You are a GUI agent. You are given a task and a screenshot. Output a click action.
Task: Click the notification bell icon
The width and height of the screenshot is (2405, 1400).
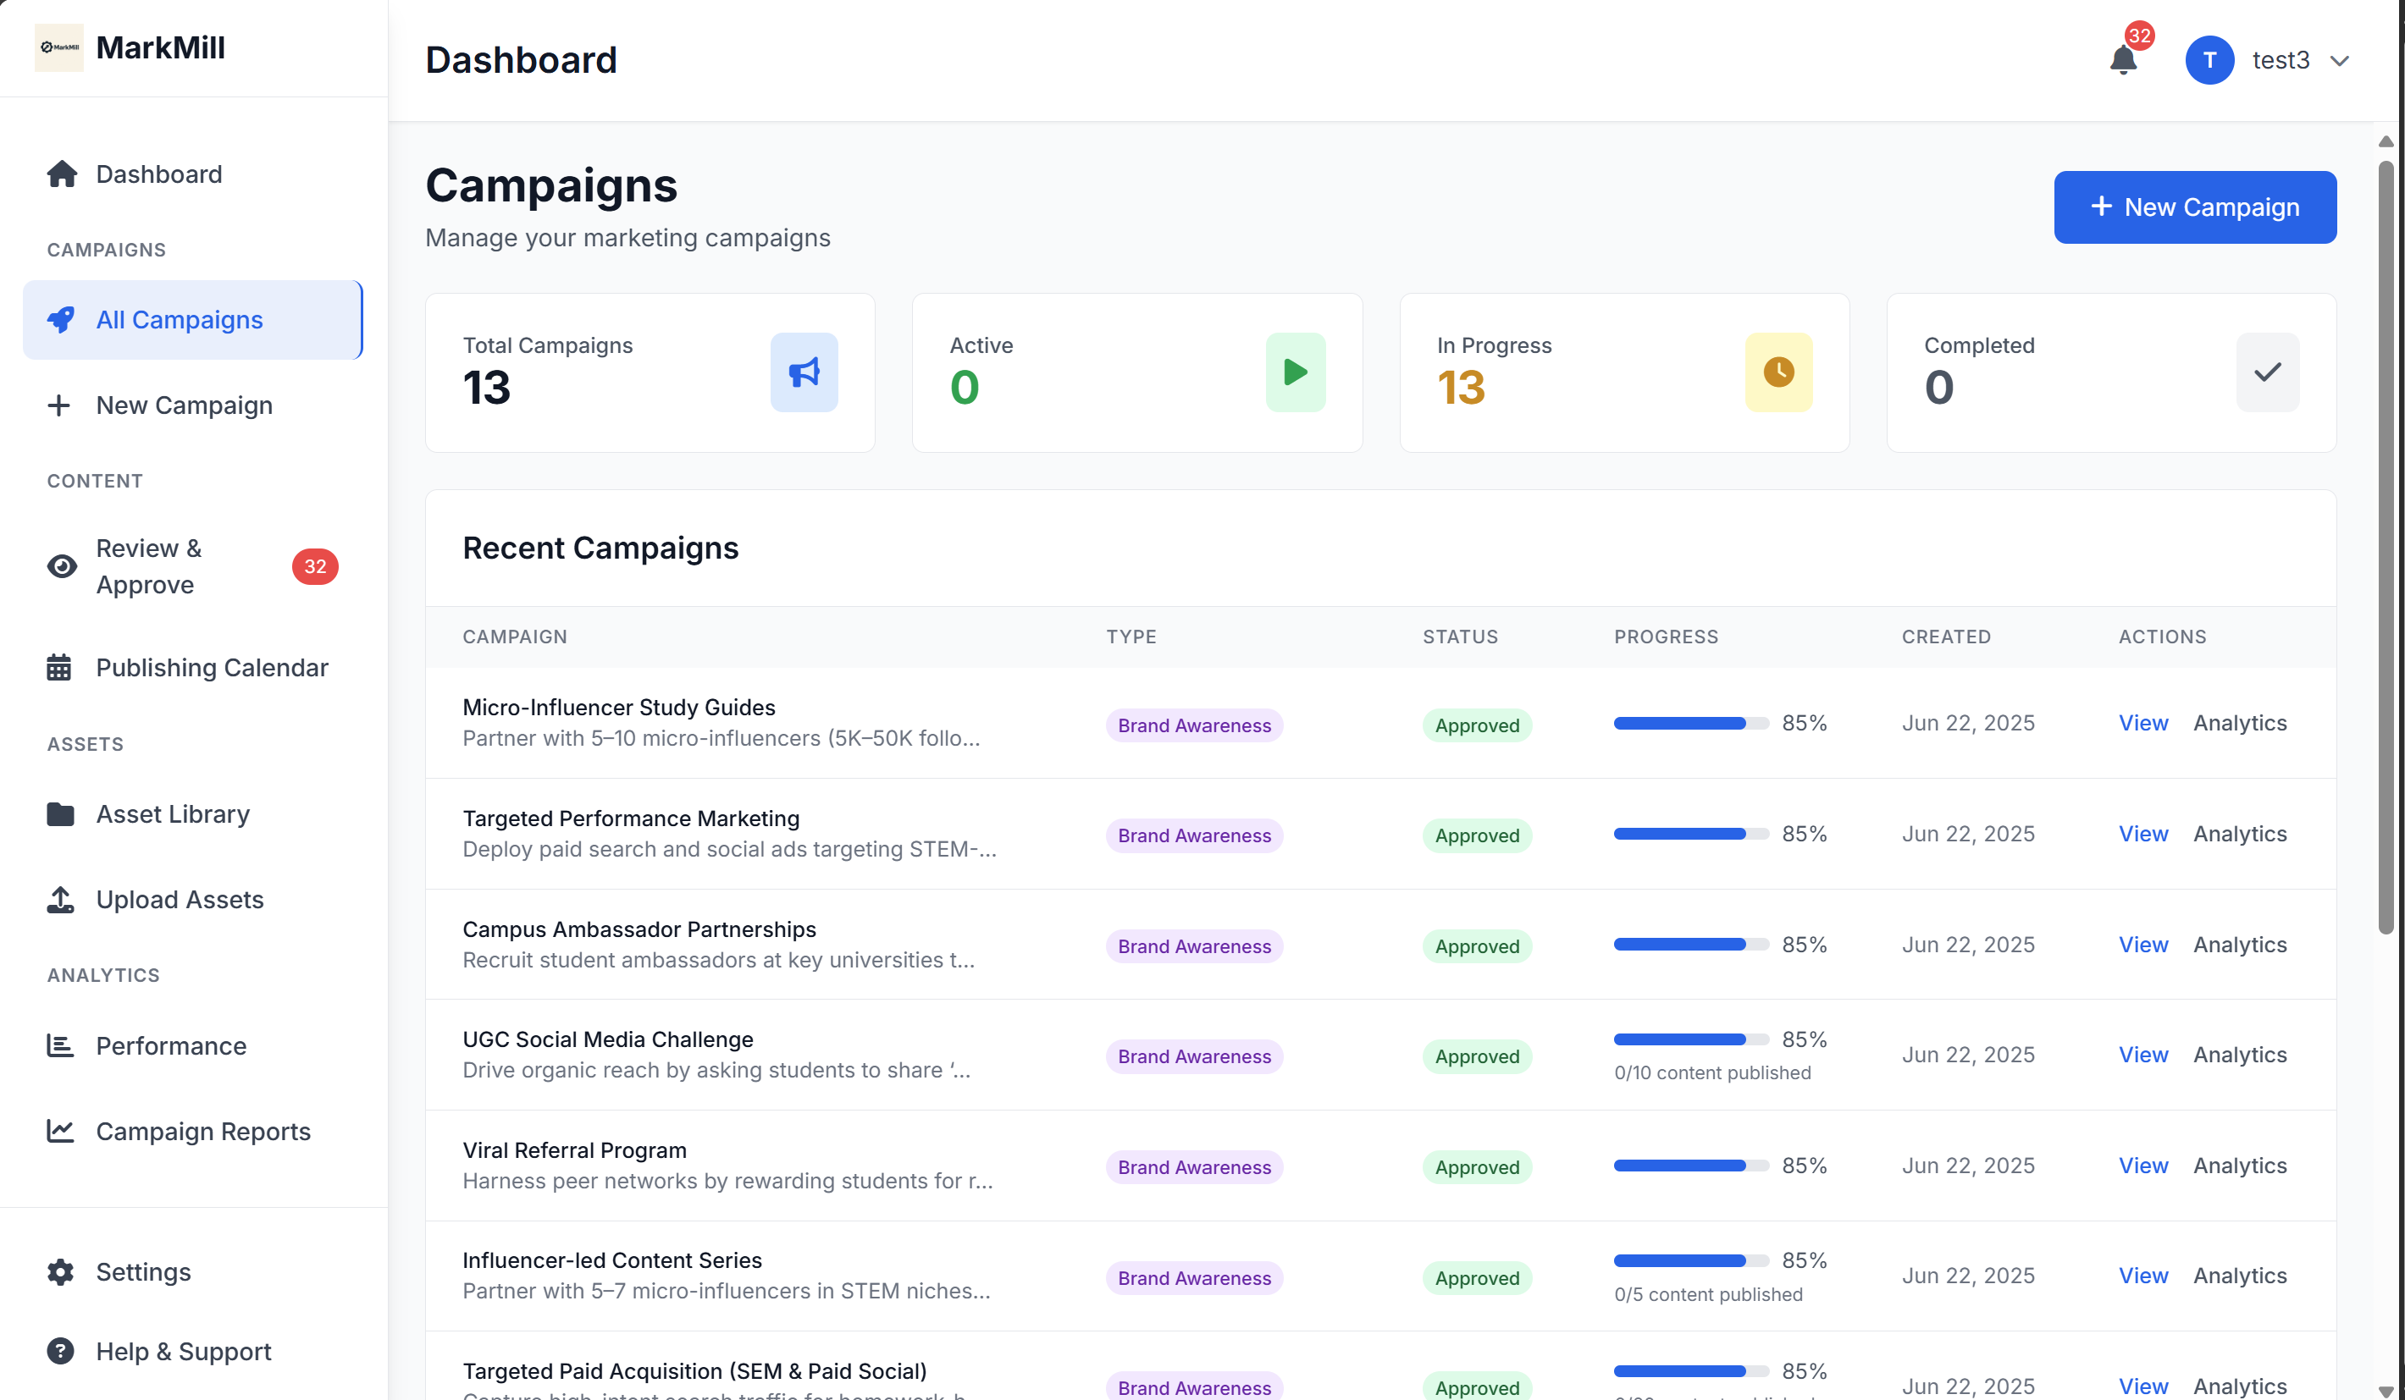click(x=2122, y=60)
